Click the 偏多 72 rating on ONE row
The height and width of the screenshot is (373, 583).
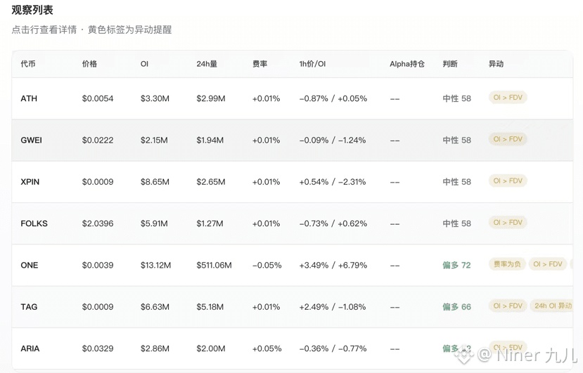[x=456, y=266]
